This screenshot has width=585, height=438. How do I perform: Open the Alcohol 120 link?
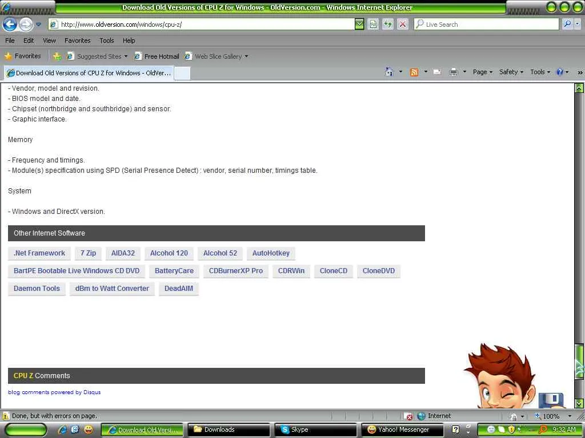point(169,253)
